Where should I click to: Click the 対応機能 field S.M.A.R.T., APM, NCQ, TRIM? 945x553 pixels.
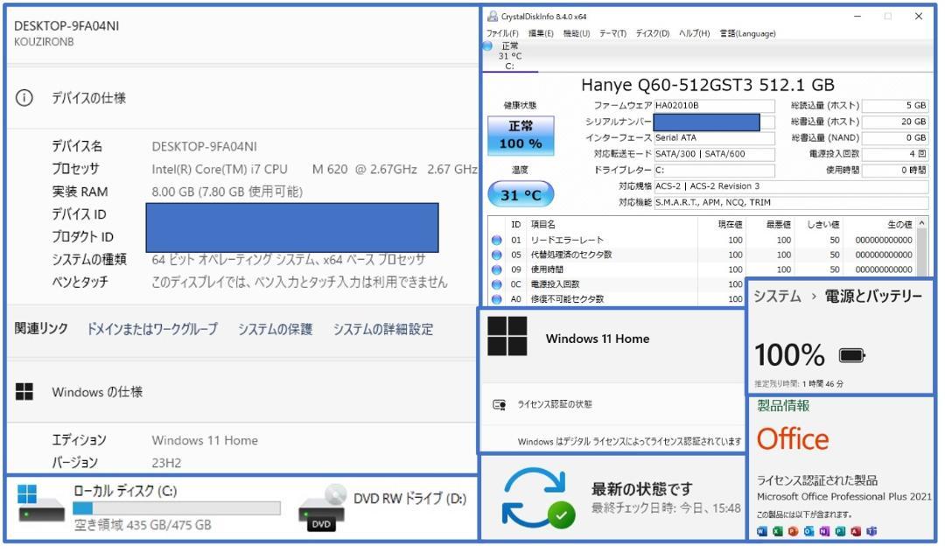(x=791, y=203)
